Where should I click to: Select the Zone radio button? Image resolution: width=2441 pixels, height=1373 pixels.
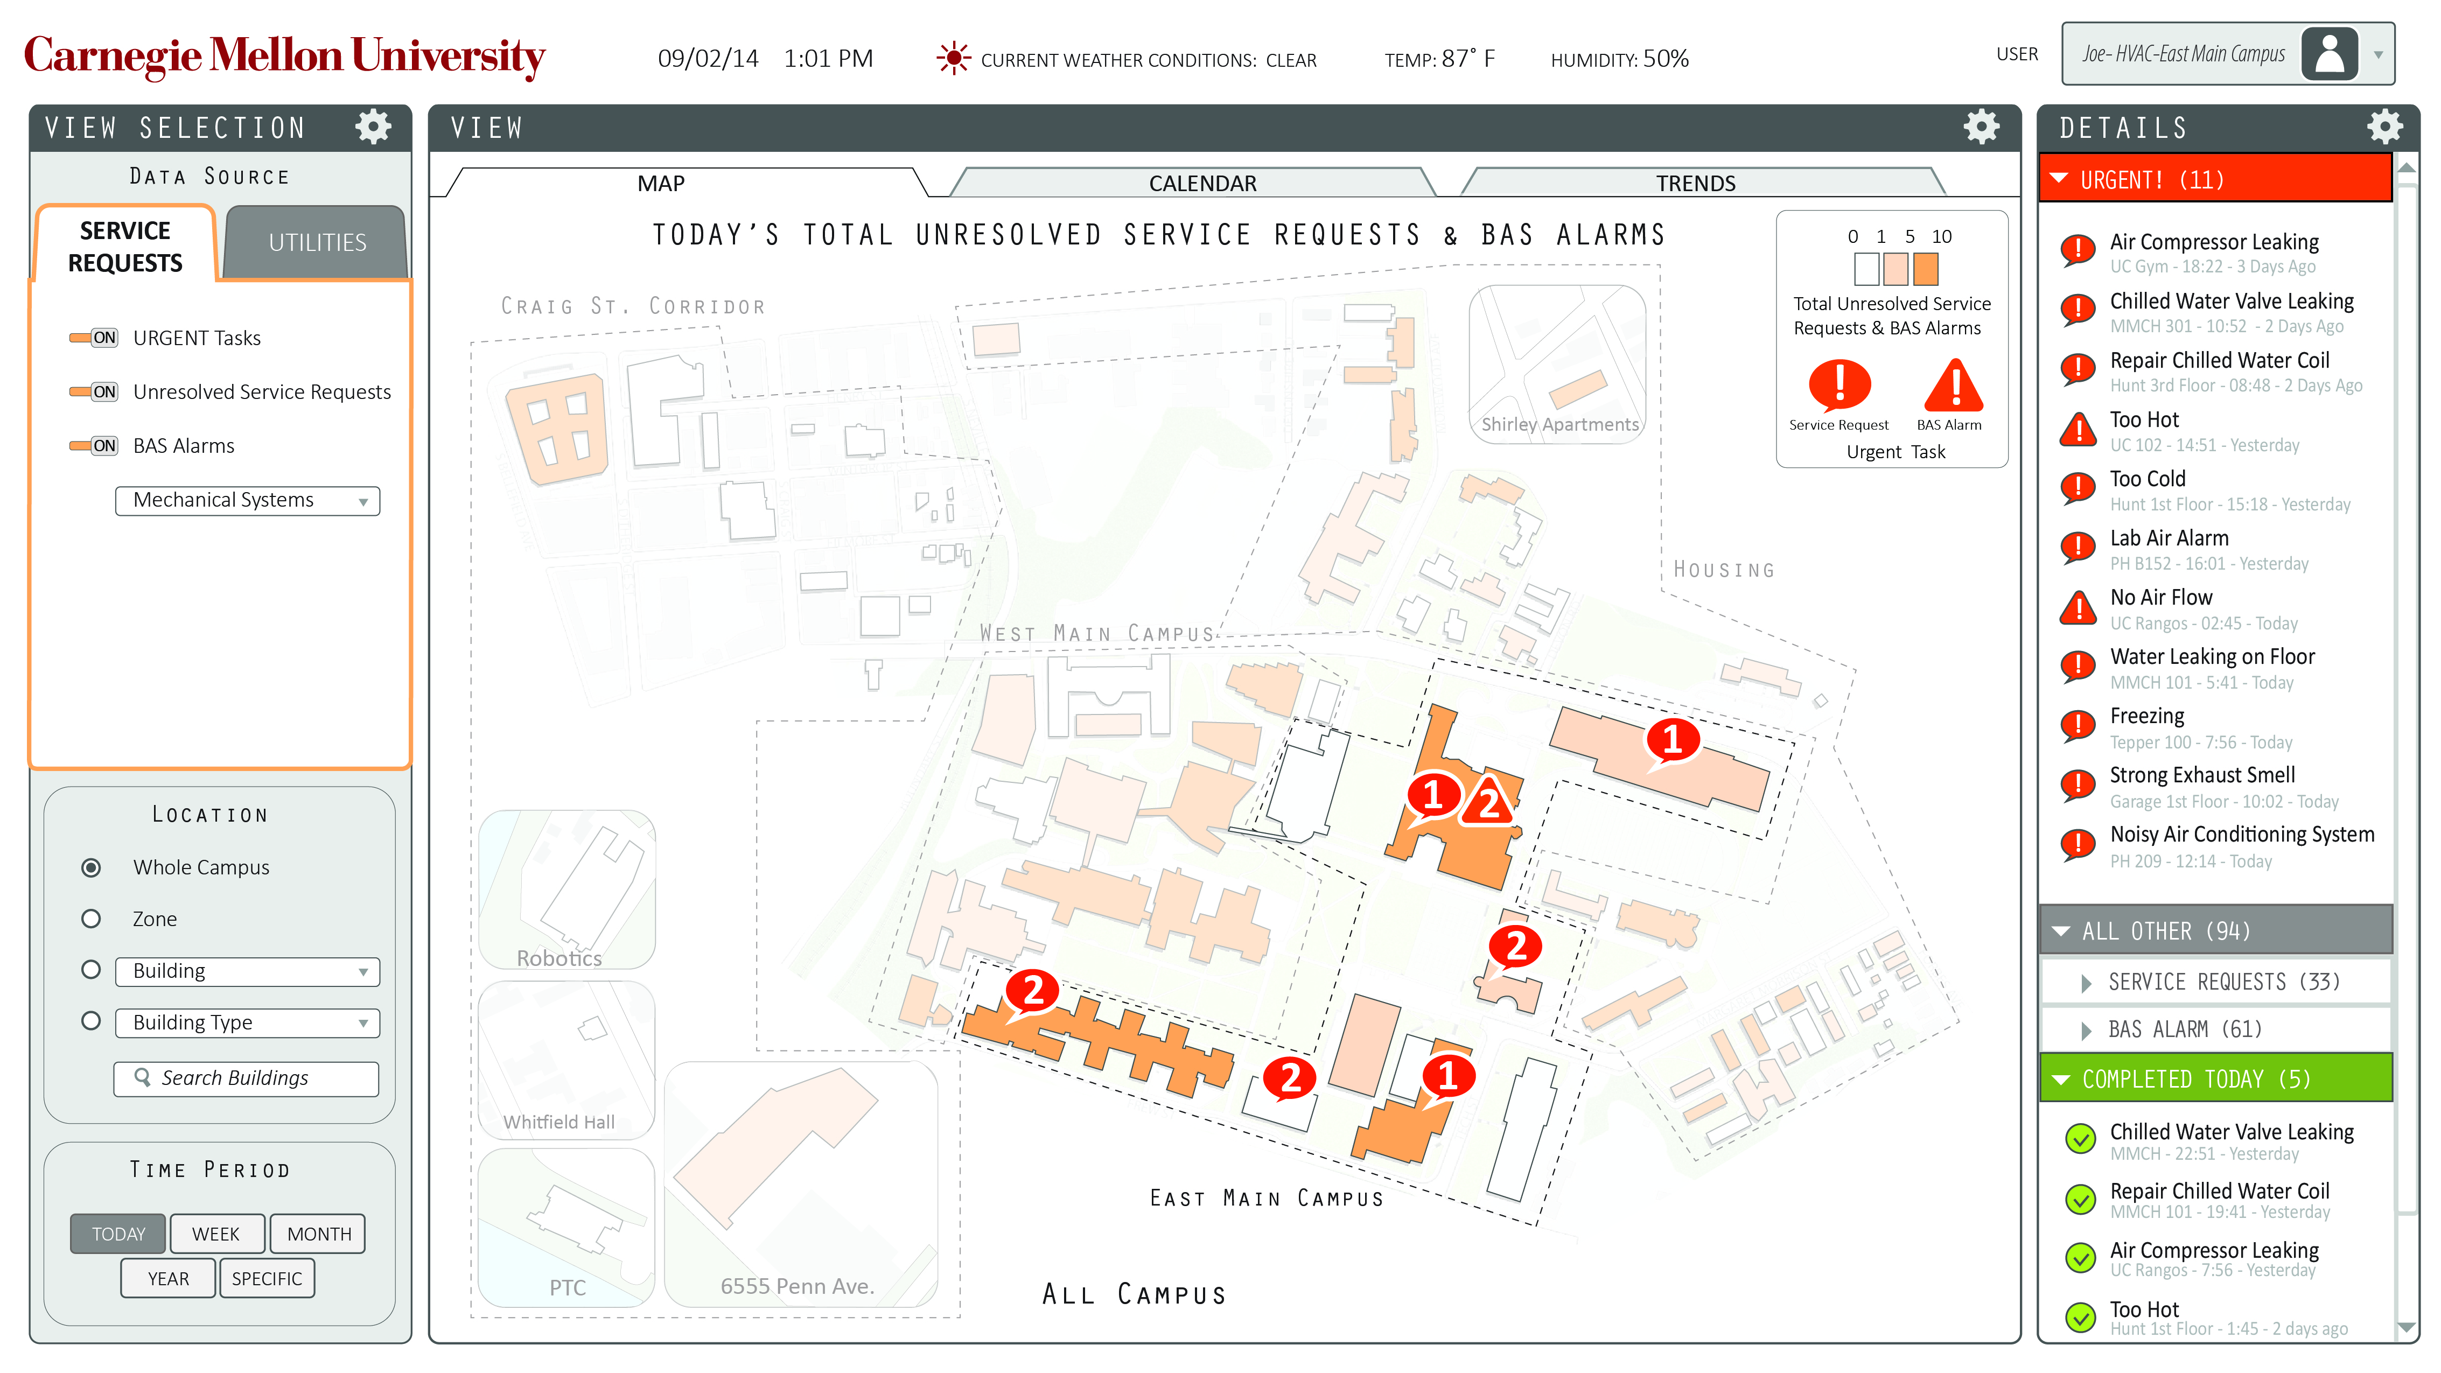91,918
